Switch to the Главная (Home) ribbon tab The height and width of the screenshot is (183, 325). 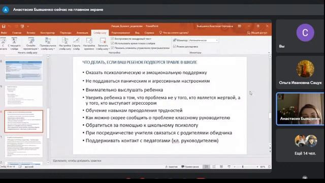pos(17,33)
